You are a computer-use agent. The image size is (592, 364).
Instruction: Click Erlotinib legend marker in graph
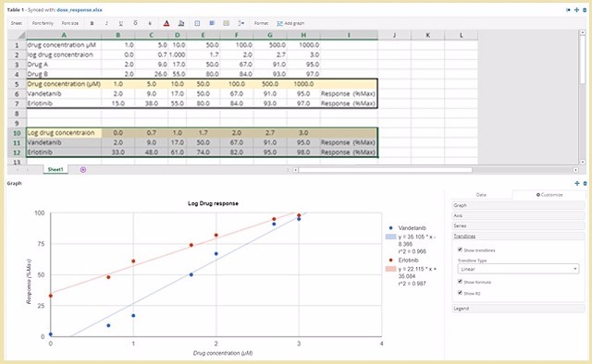pyautogui.click(x=390, y=261)
